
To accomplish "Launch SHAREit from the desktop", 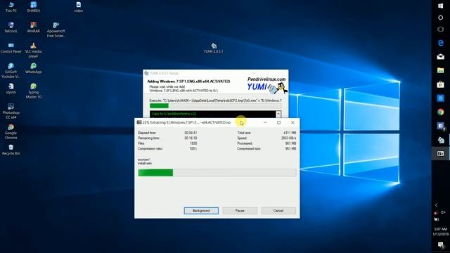I will point(33,7).
